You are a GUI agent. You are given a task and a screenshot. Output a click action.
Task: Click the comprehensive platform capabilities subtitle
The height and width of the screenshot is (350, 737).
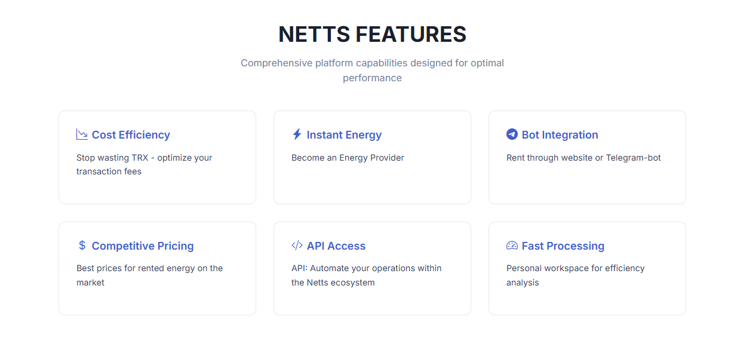(372, 70)
